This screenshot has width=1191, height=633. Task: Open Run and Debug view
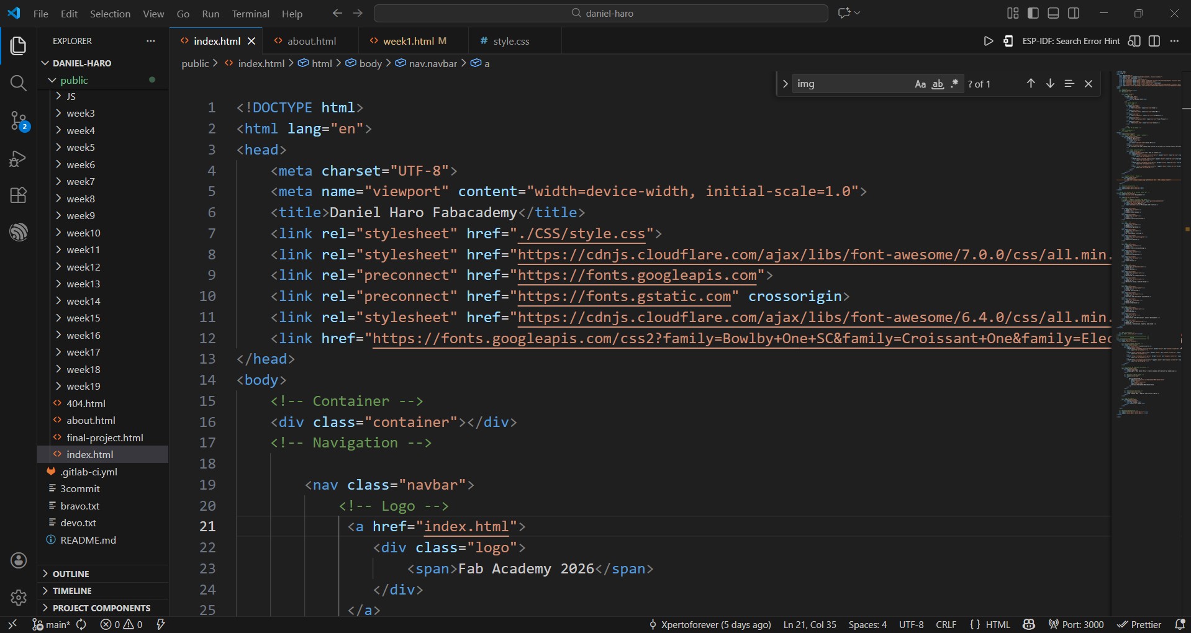pyautogui.click(x=19, y=159)
